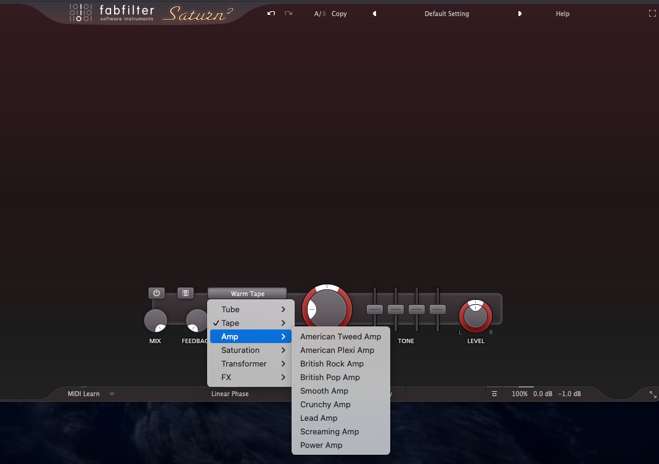This screenshot has height=464, width=659.
Task: Open the Default Setting preset menu
Action: [446, 14]
